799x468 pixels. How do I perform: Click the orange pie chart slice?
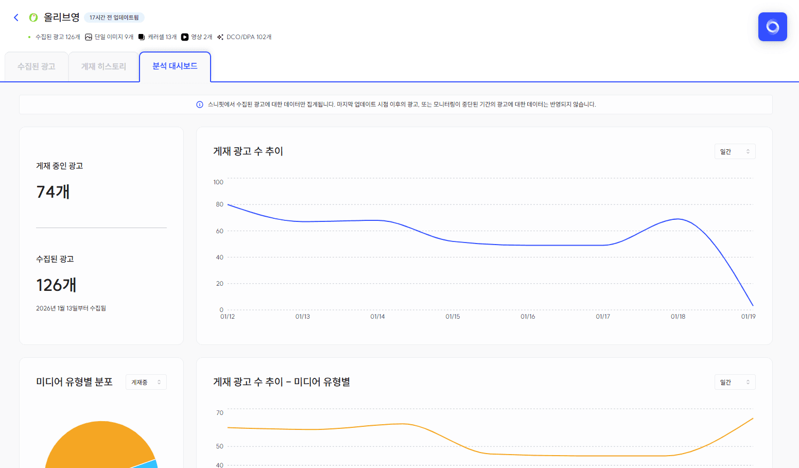pos(98,445)
